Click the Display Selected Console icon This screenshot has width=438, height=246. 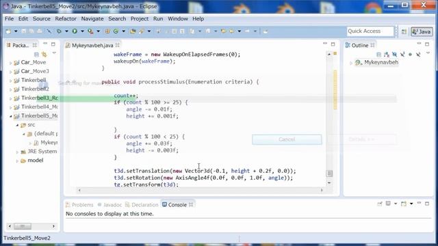388,204
